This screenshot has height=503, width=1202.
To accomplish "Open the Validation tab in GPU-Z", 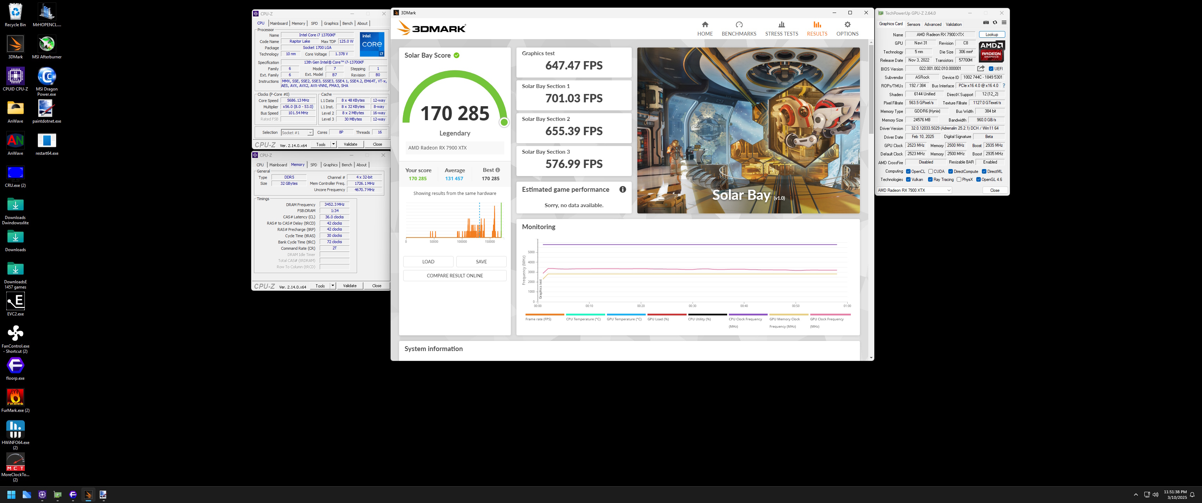I will pos(953,24).
